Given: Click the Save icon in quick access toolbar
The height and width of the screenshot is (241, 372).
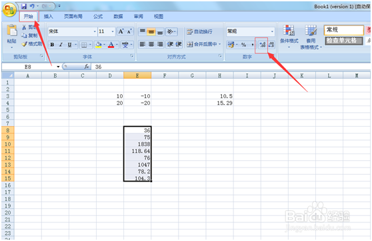Looking at the screenshot, I should pyautogui.click(x=24, y=6).
